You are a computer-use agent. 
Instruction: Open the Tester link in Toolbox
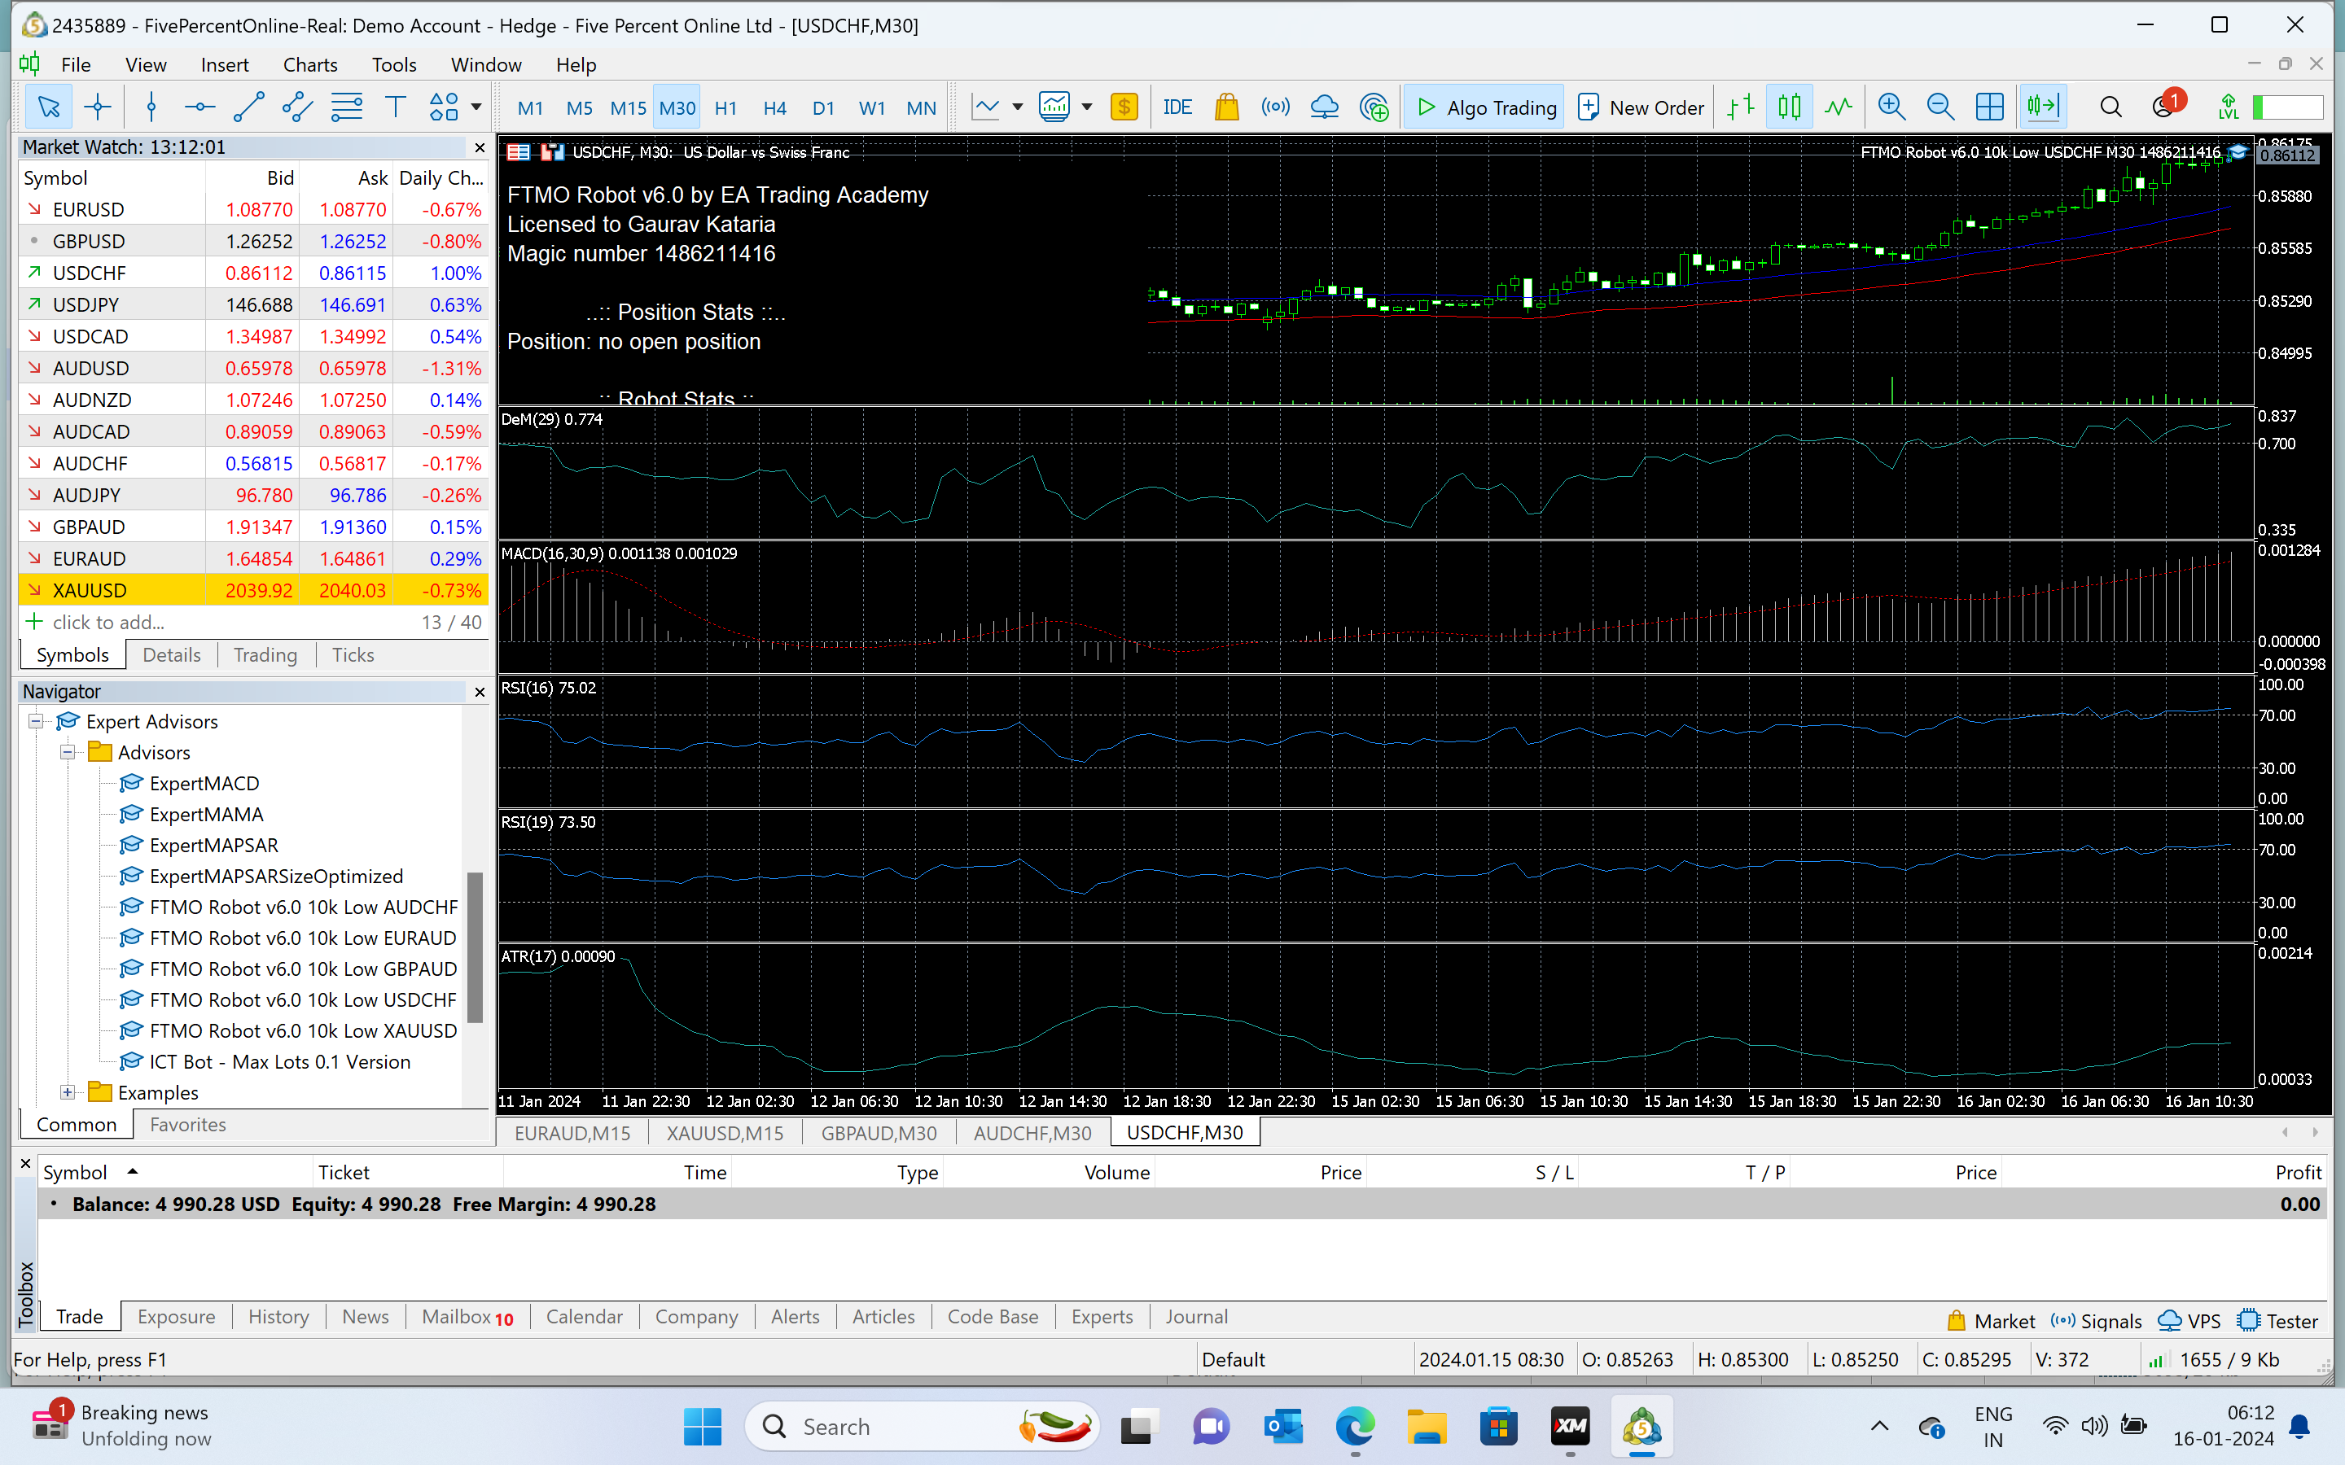tap(2278, 1322)
